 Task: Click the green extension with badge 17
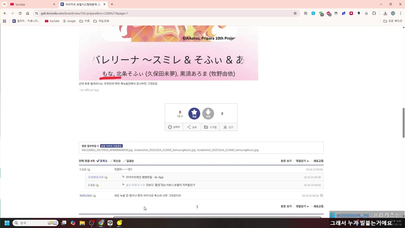[x=321, y=14]
